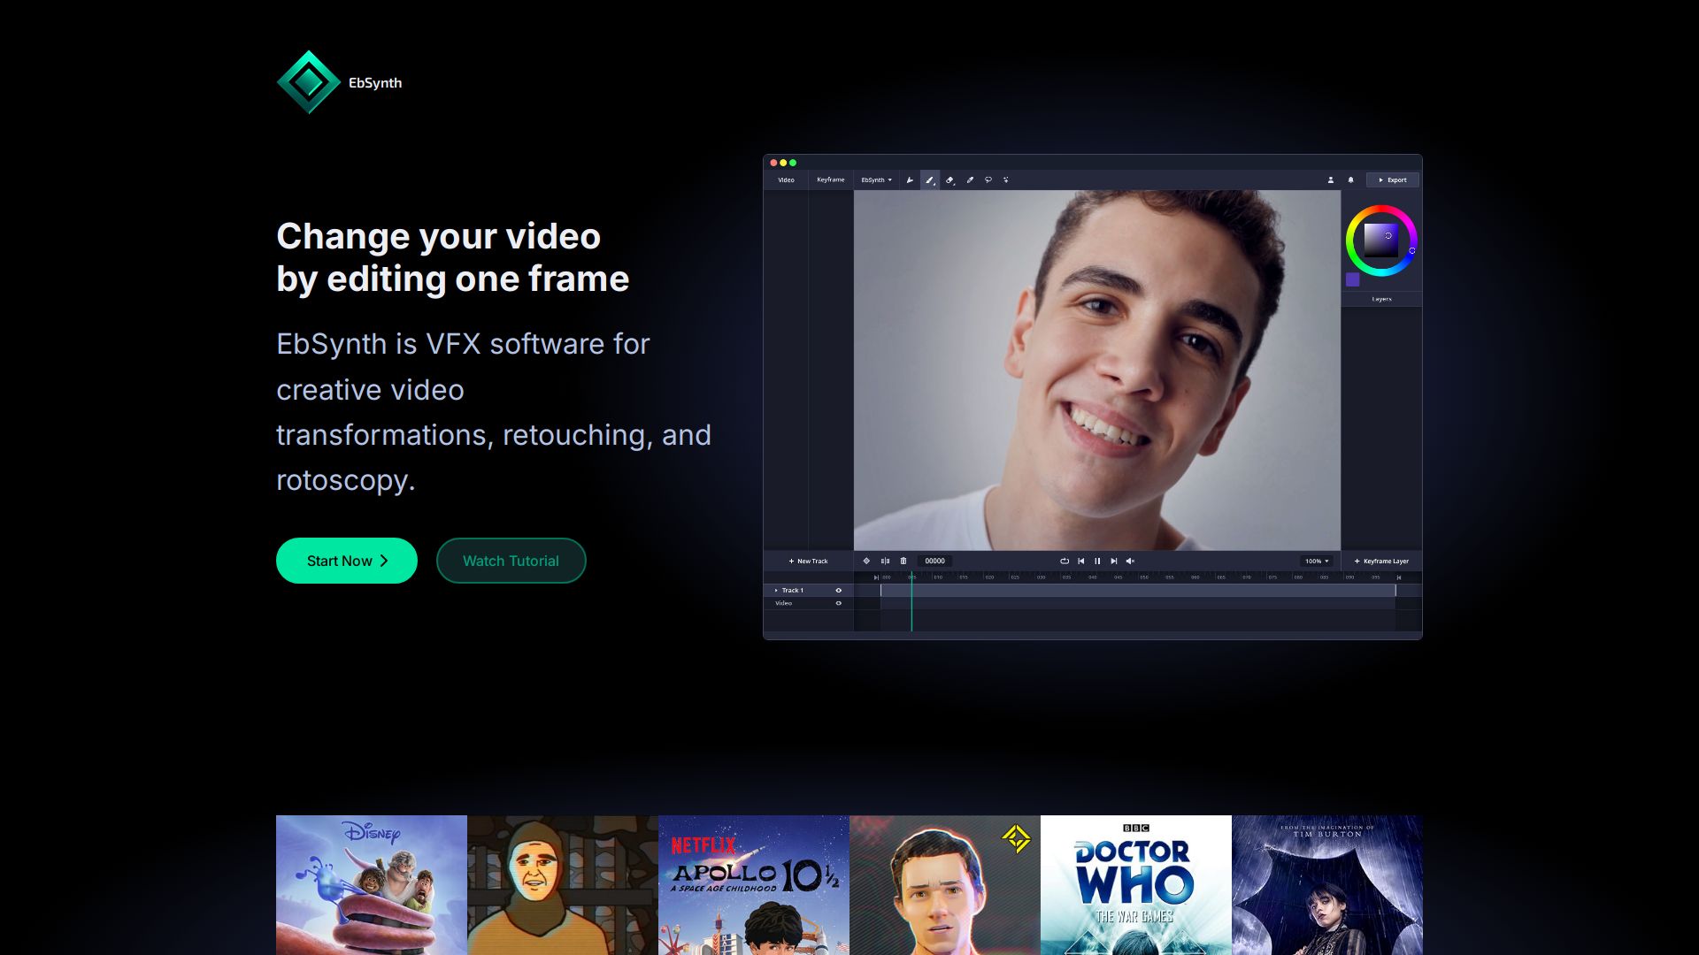
Task: Toggle visibility of Track 1
Action: [x=839, y=590]
